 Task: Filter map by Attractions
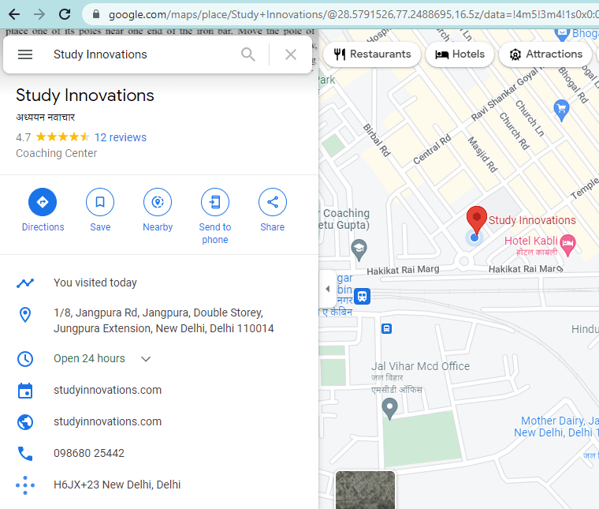pos(546,54)
